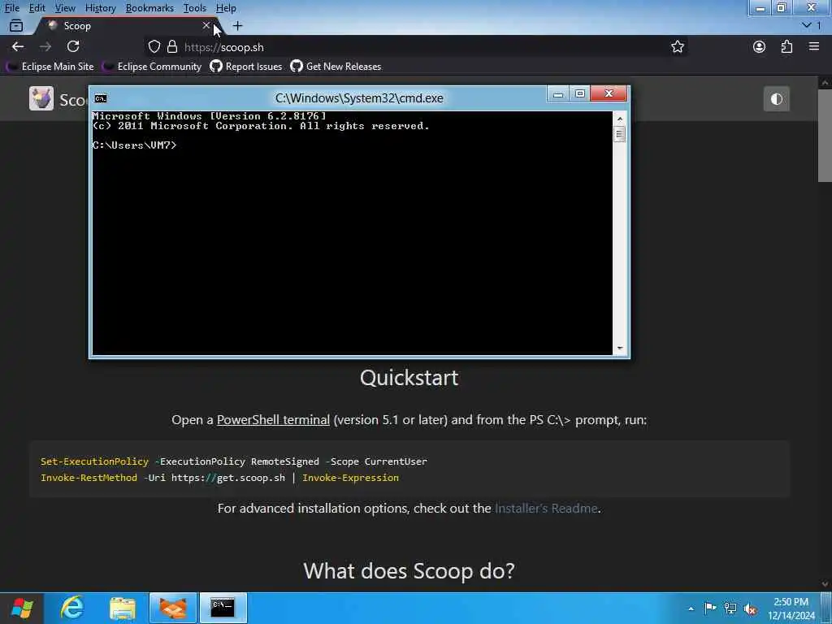Open the File menu
832x624 pixels.
click(x=11, y=8)
